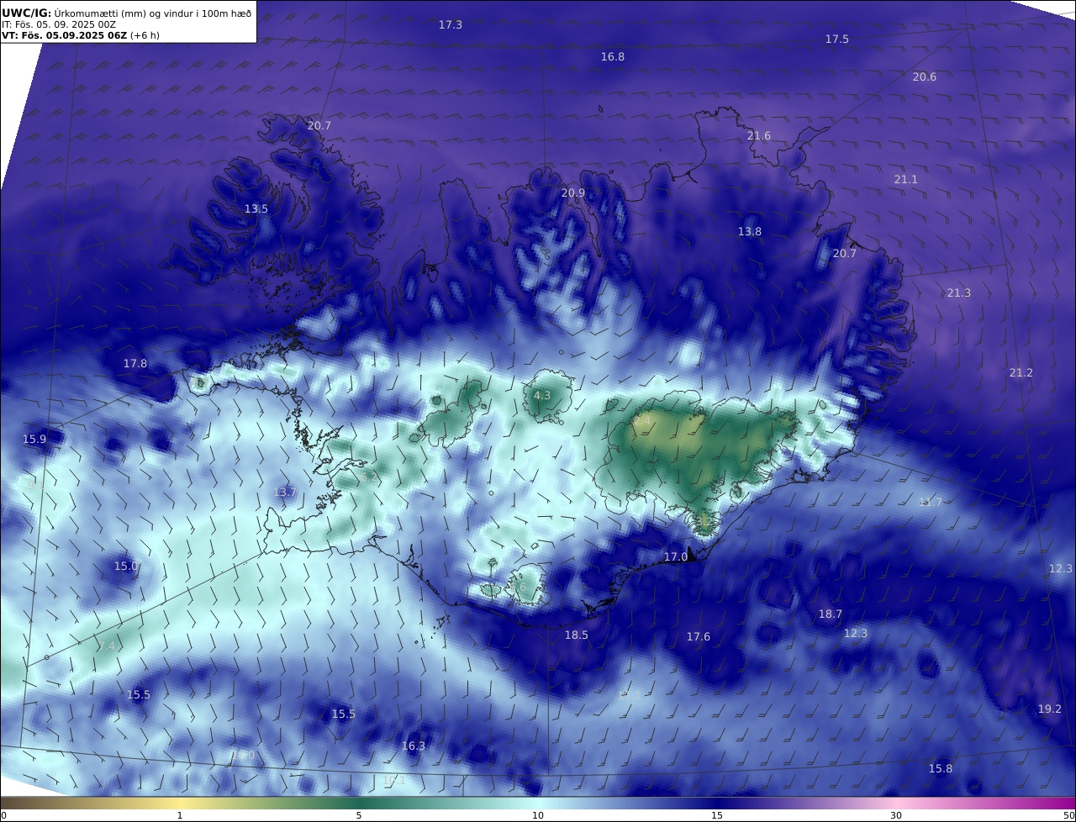This screenshot has height=822, width=1076.
Task: Click the 15.0 value label
Action: pyautogui.click(x=126, y=566)
